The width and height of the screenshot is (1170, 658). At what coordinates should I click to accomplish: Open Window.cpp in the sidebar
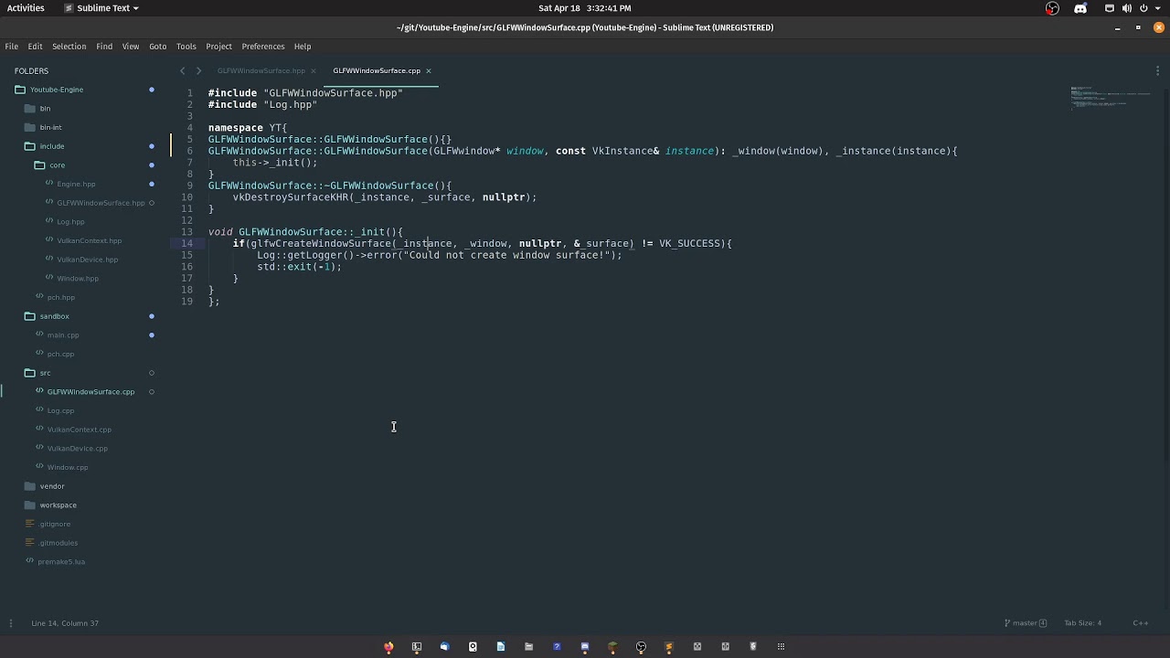coord(68,467)
